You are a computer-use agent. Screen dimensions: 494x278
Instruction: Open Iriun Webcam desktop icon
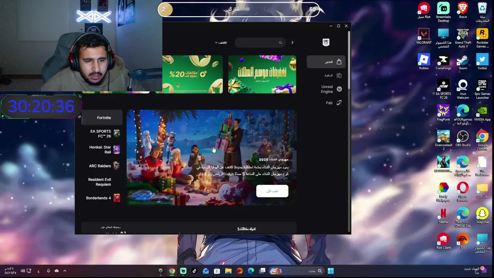463,90
